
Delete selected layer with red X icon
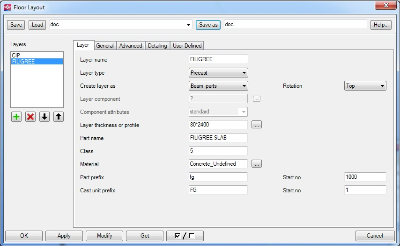point(30,117)
